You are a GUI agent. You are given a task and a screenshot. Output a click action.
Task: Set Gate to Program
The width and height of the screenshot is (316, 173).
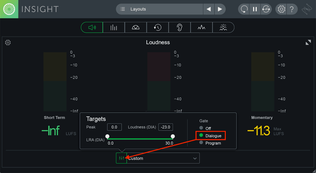point(210,143)
